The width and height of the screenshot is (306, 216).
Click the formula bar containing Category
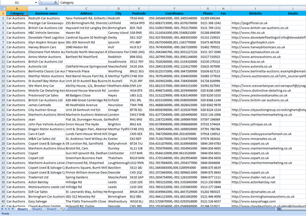[182, 2]
